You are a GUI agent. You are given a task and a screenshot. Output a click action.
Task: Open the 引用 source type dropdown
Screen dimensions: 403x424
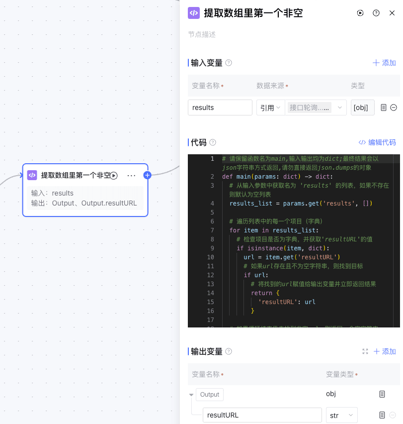click(270, 107)
